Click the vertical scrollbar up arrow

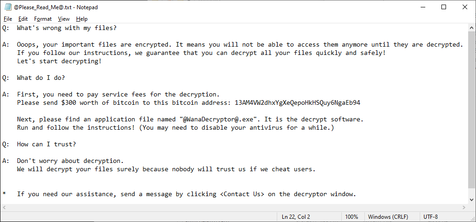[x=471, y=28]
